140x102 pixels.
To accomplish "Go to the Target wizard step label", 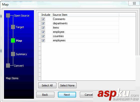I will click(20, 27).
